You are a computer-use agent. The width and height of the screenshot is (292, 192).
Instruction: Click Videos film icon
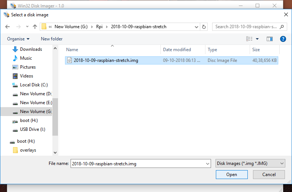pos(15,76)
